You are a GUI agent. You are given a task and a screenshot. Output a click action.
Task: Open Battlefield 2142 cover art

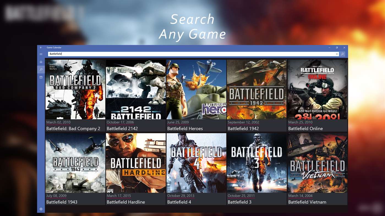[136, 89]
